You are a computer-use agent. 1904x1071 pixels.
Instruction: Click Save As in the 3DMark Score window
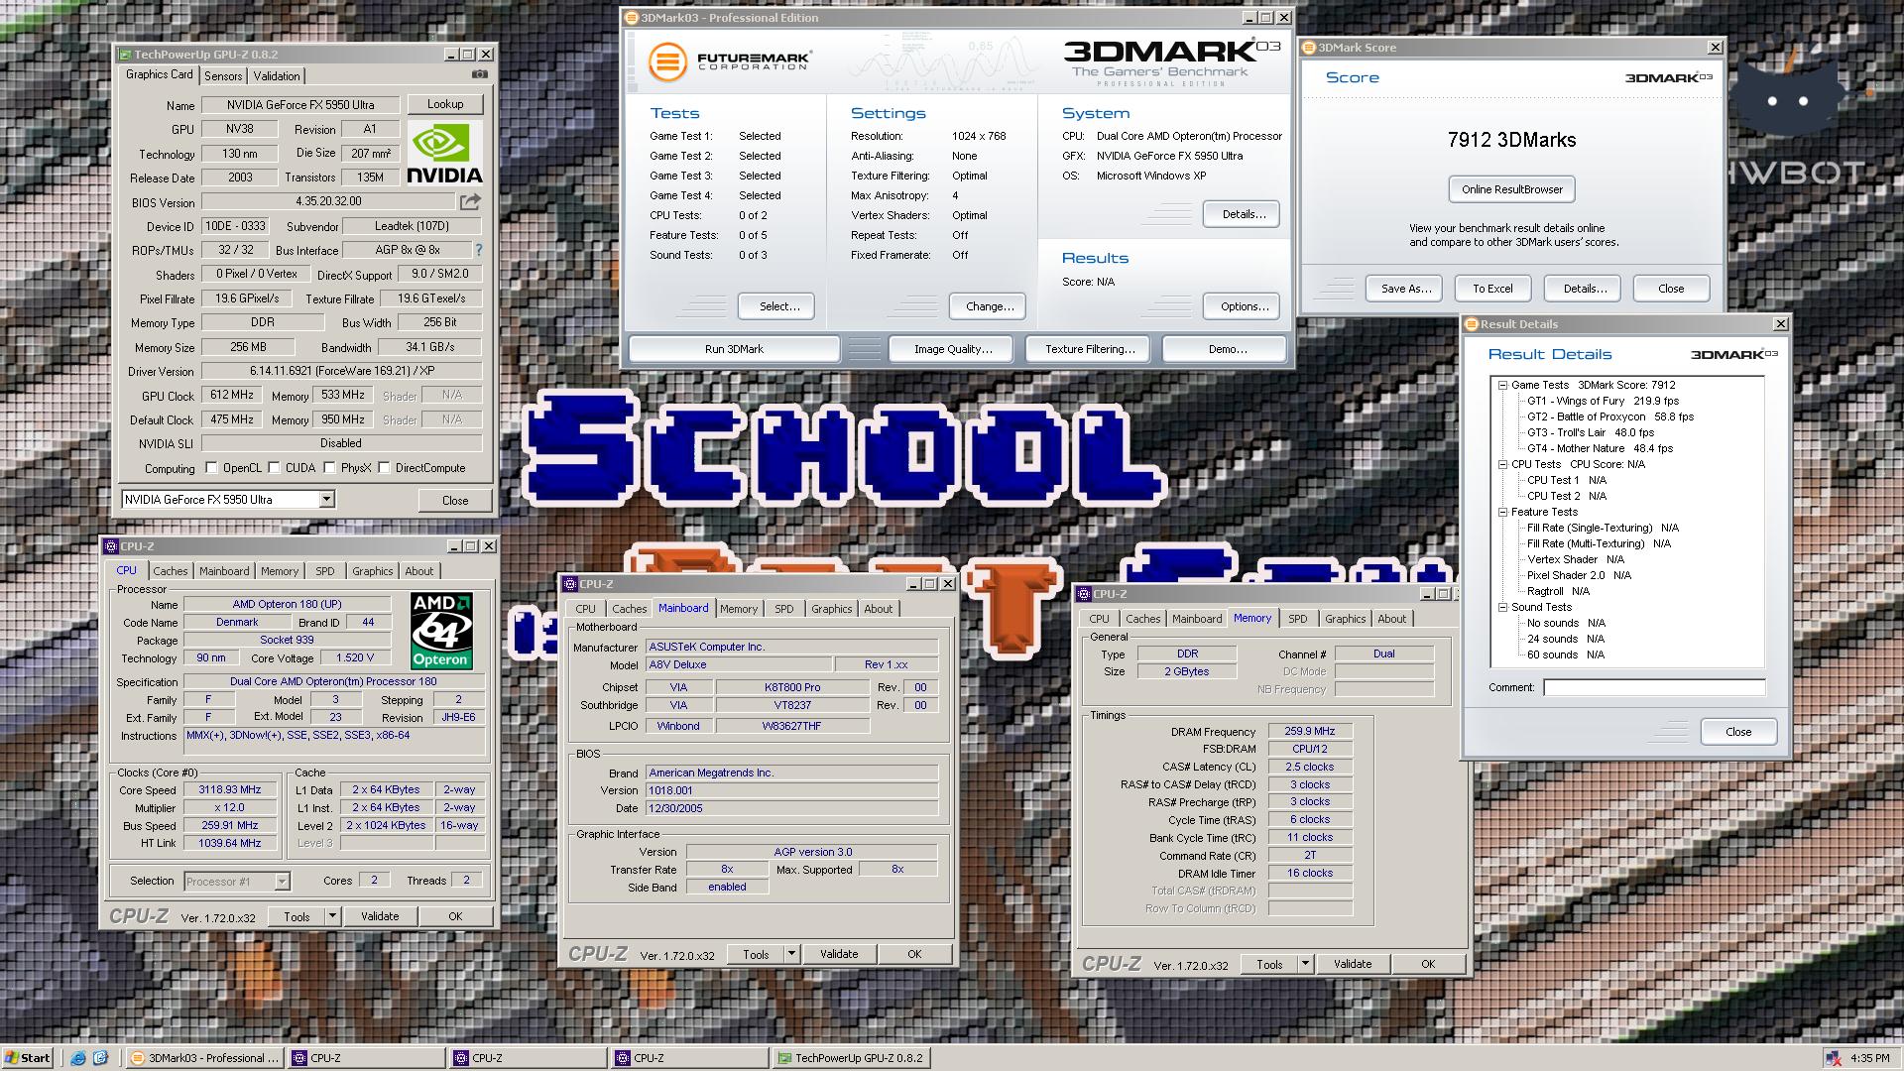tap(1405, 289)
